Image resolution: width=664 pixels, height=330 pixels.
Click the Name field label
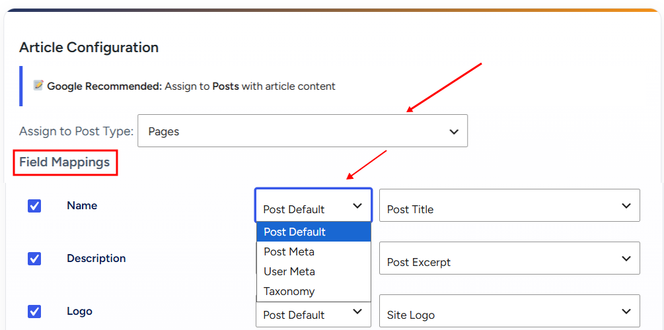click(82, 206)
